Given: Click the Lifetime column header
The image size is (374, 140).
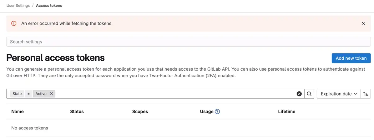Looking at the screenshot, I should (x=286, y=111).
